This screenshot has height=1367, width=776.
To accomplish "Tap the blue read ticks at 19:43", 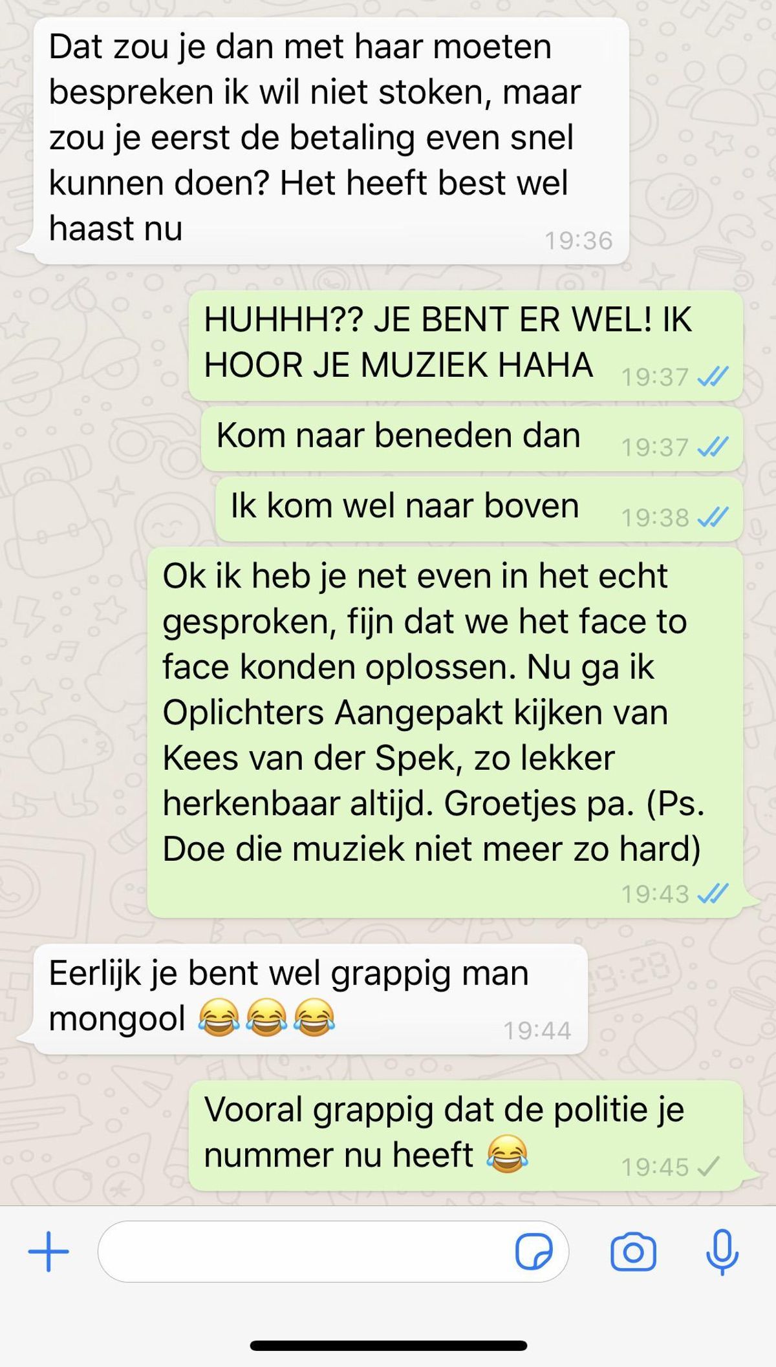I will 713,894.
